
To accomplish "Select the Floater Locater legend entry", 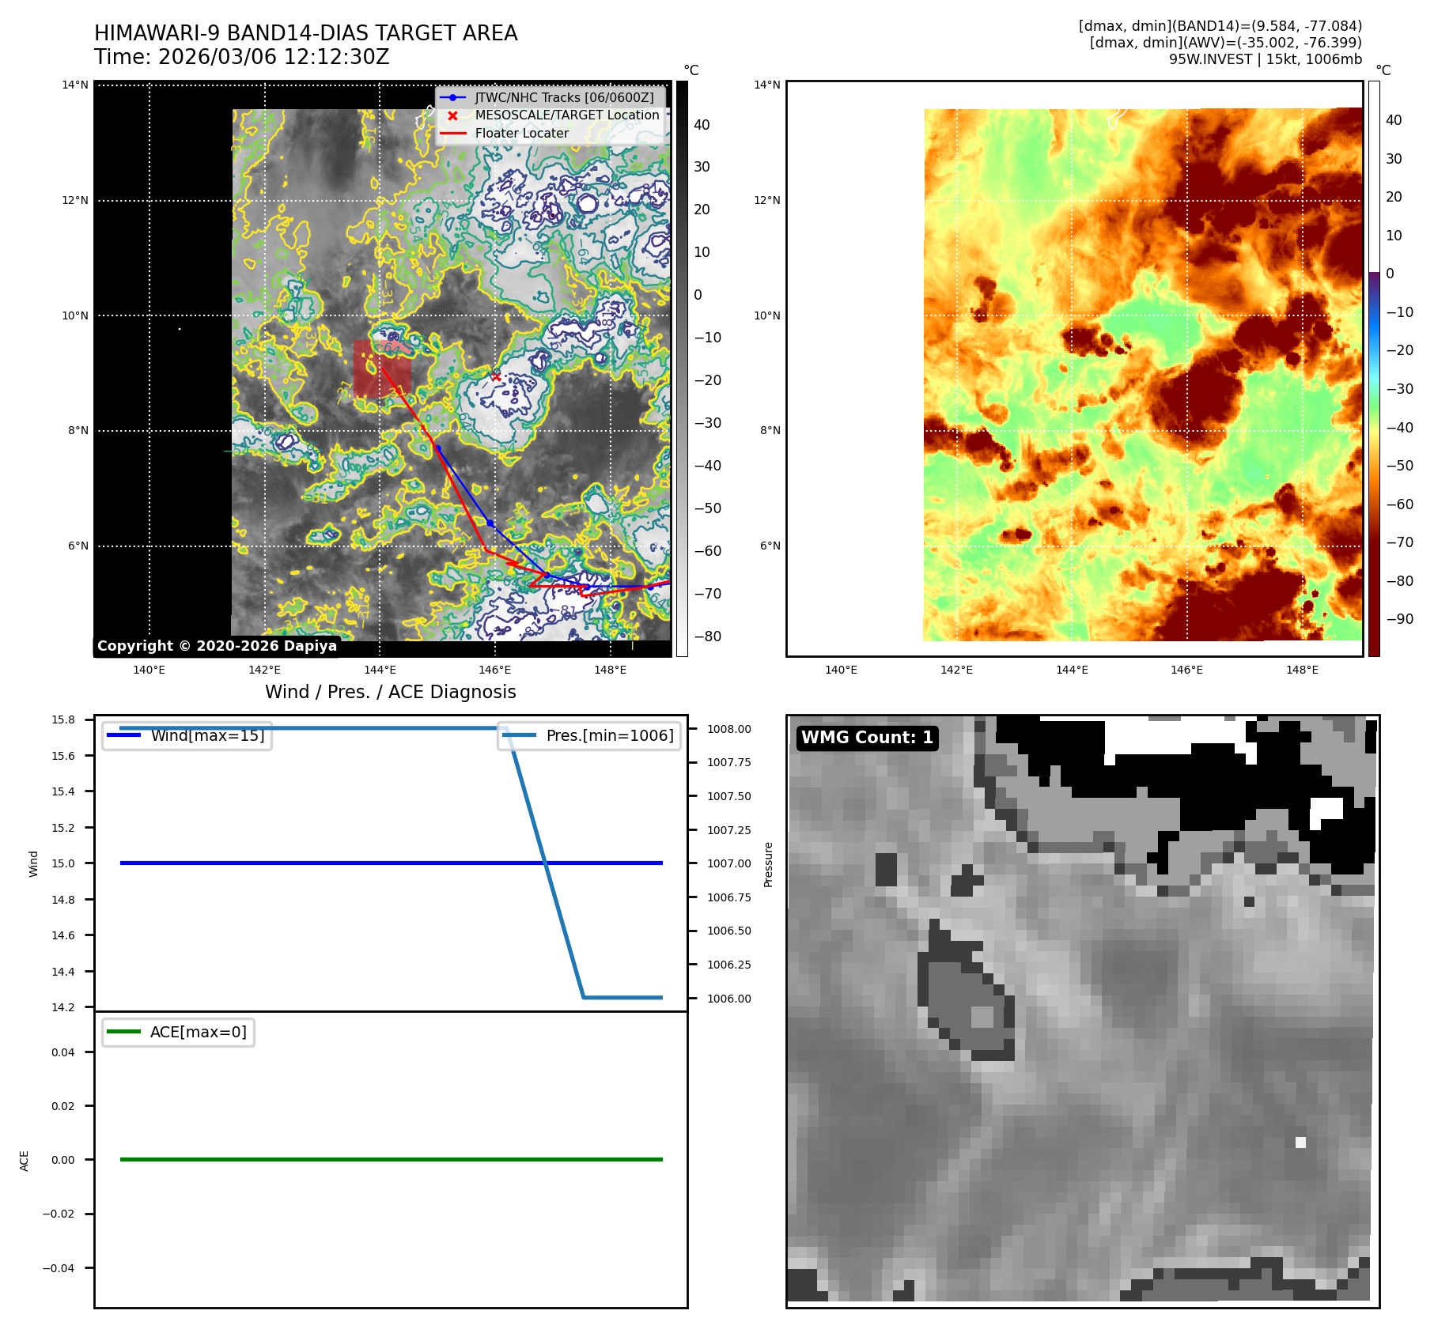I will coord(521,134).
